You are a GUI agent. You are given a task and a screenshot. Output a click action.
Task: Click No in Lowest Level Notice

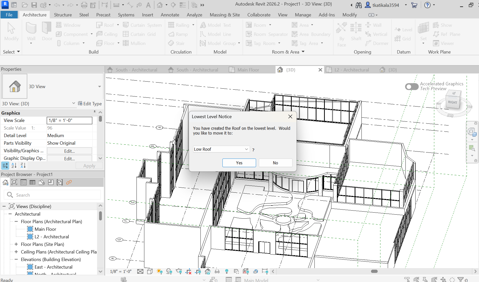pyautogui.click(x=276, y=163)
